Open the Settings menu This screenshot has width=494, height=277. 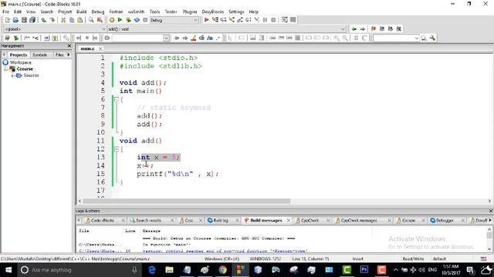point(236,12)
